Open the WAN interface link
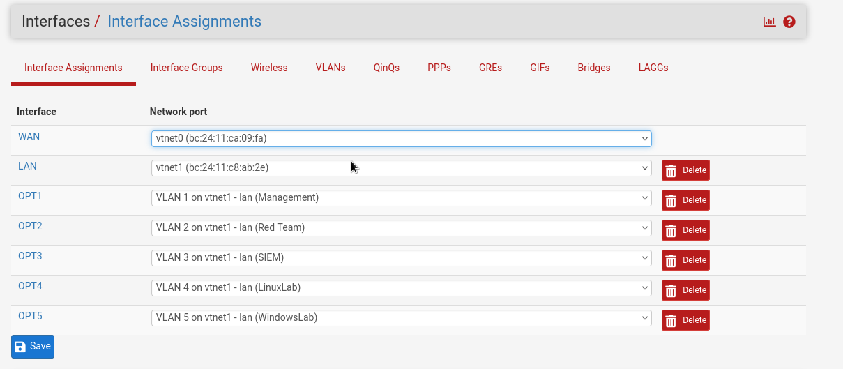 click(29, 137)
